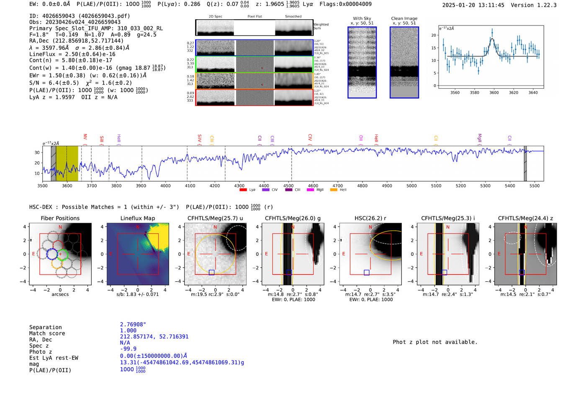Image resolution: width=586 pixels, height=399 pixels.
Task: Click the blue fiber circle in Fiber Positions
Action: tap(52, 254)
